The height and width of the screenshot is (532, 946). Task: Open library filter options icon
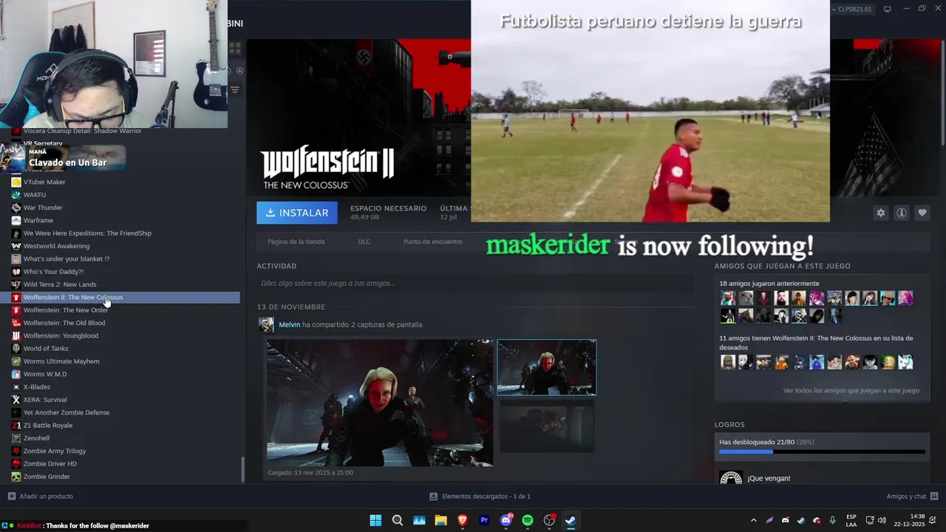coord(235,90)
